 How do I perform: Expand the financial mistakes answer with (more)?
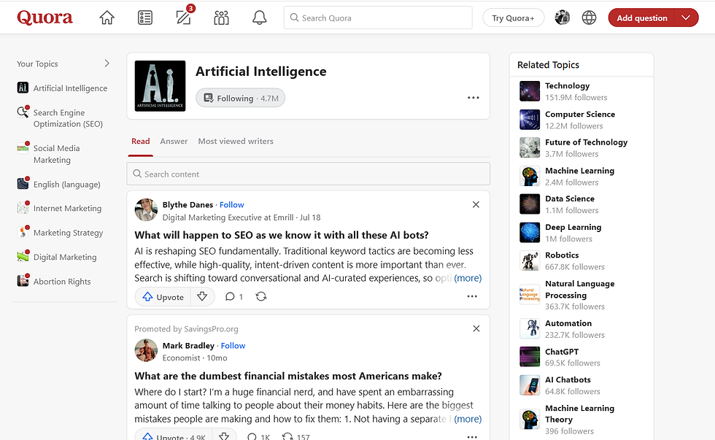pos(468,419)
